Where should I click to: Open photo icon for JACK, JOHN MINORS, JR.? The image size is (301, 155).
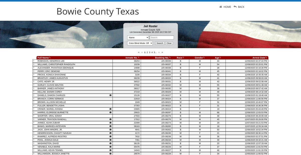pyautogui.click(x=110, y=130)
